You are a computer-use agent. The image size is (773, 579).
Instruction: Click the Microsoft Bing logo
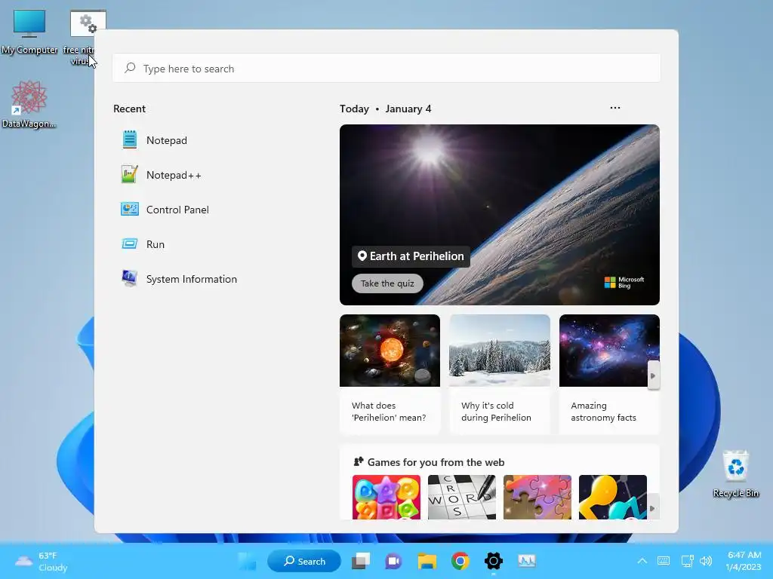(624, 282)
